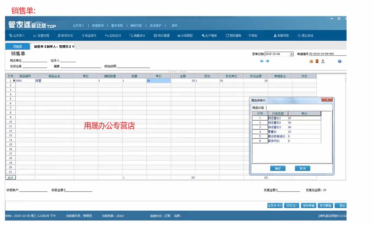The width and height of the screenshot is (373, 225).
Task: Open 期初建账 in the toolbar
Action: [x=234, y=35]
